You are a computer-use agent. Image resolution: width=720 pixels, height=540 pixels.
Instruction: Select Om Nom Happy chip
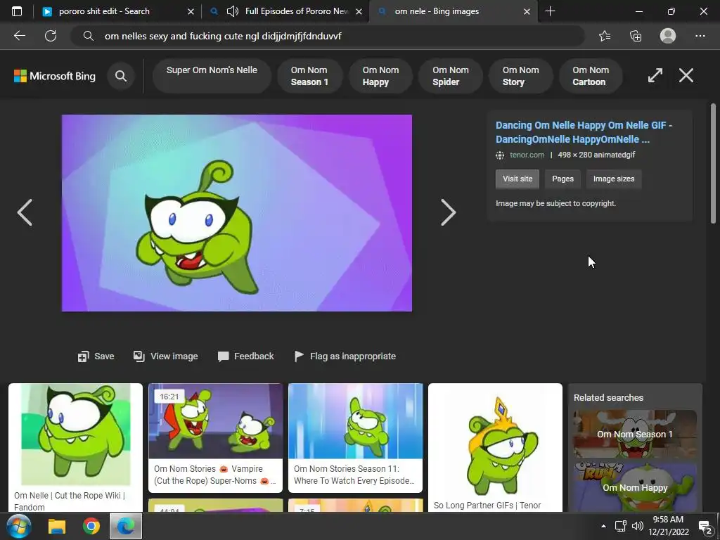pos(380,76)
